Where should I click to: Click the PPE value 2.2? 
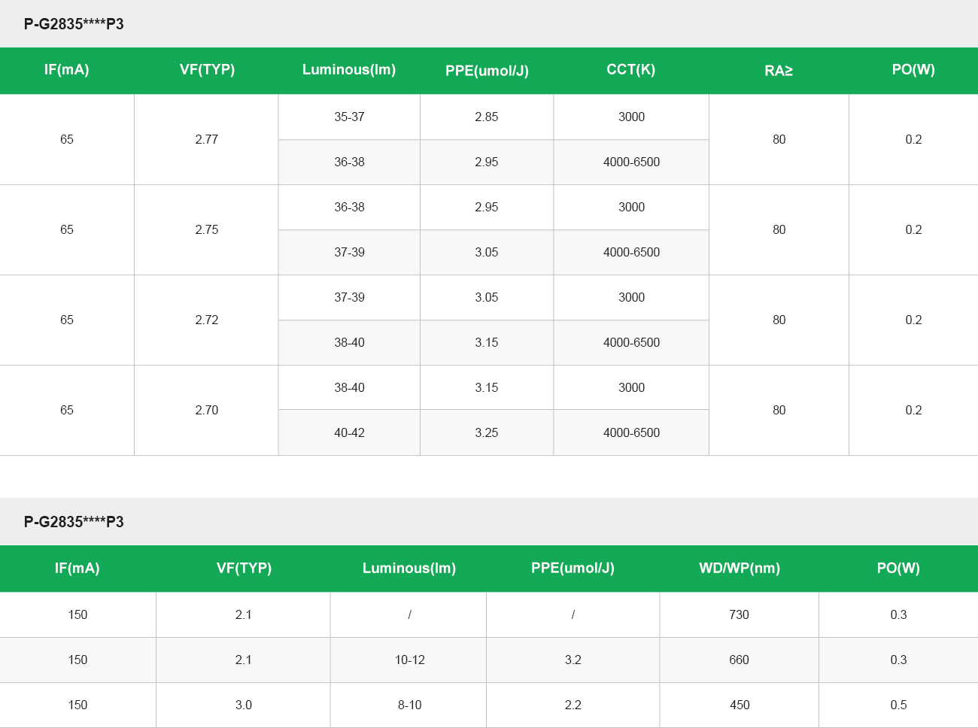(573, 705)
